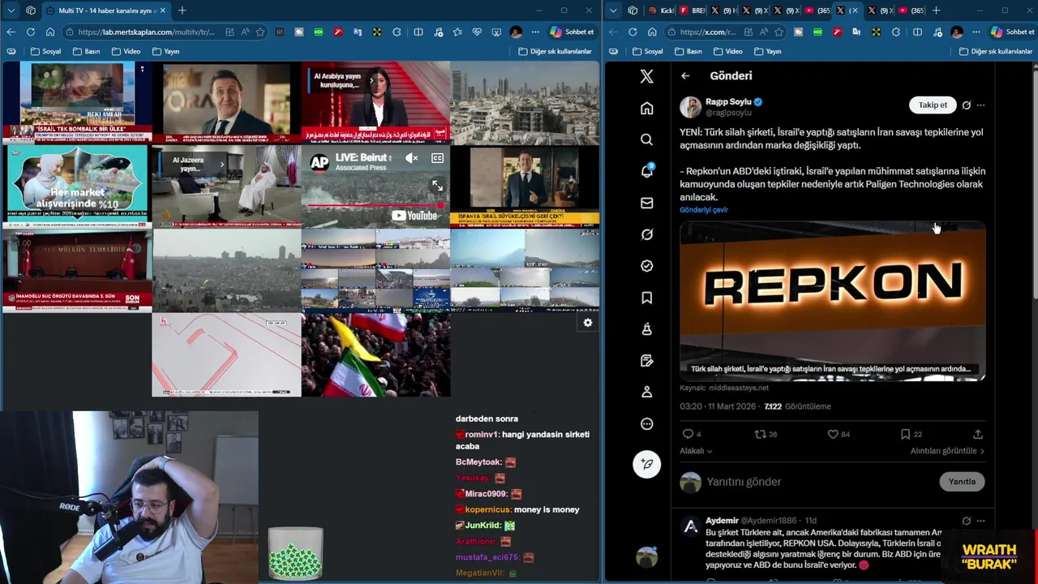Open the X logo home link
Image resolution: width=1038 pixels, height=584 pixels.
[x=646, y=76]
